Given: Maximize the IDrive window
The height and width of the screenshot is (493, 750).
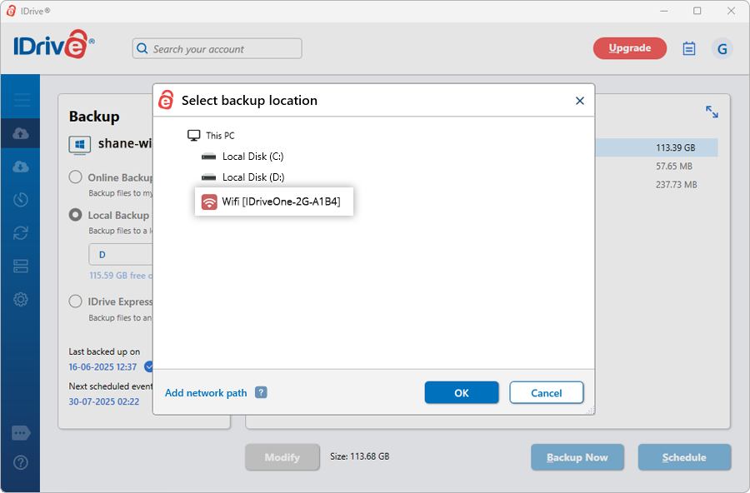Looking at the screenshot, I should click(697, 11).
